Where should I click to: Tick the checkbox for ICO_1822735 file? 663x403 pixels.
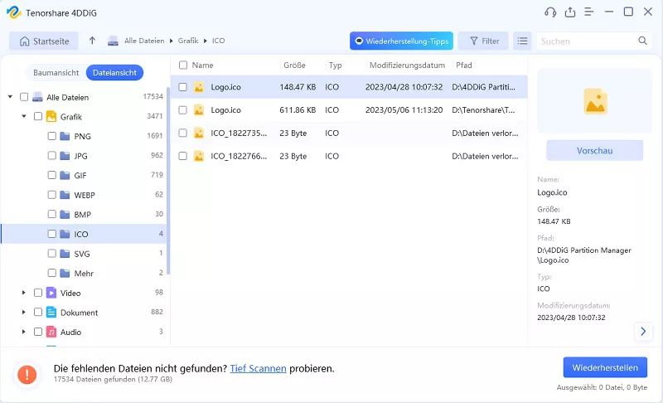(x=182, y=133)
